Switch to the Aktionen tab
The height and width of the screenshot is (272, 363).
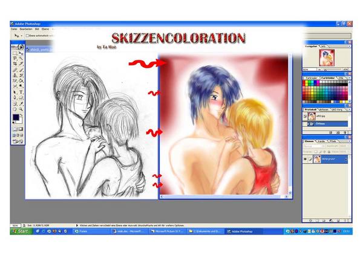click(324, 109)
